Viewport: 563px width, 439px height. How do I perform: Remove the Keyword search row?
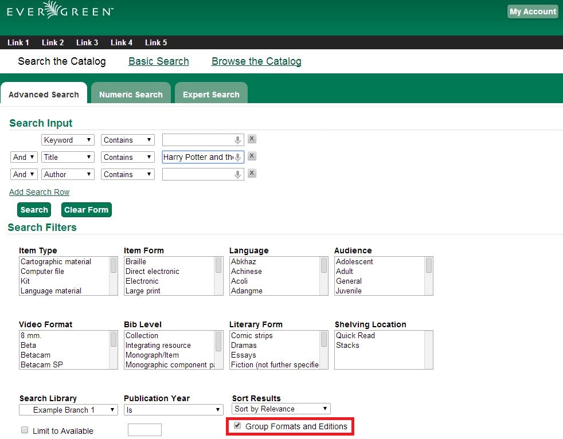click(251, 139)
